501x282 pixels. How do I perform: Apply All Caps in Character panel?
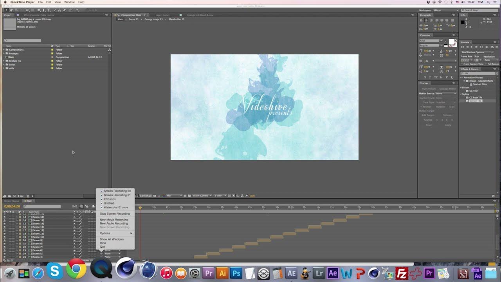(436, 78)
